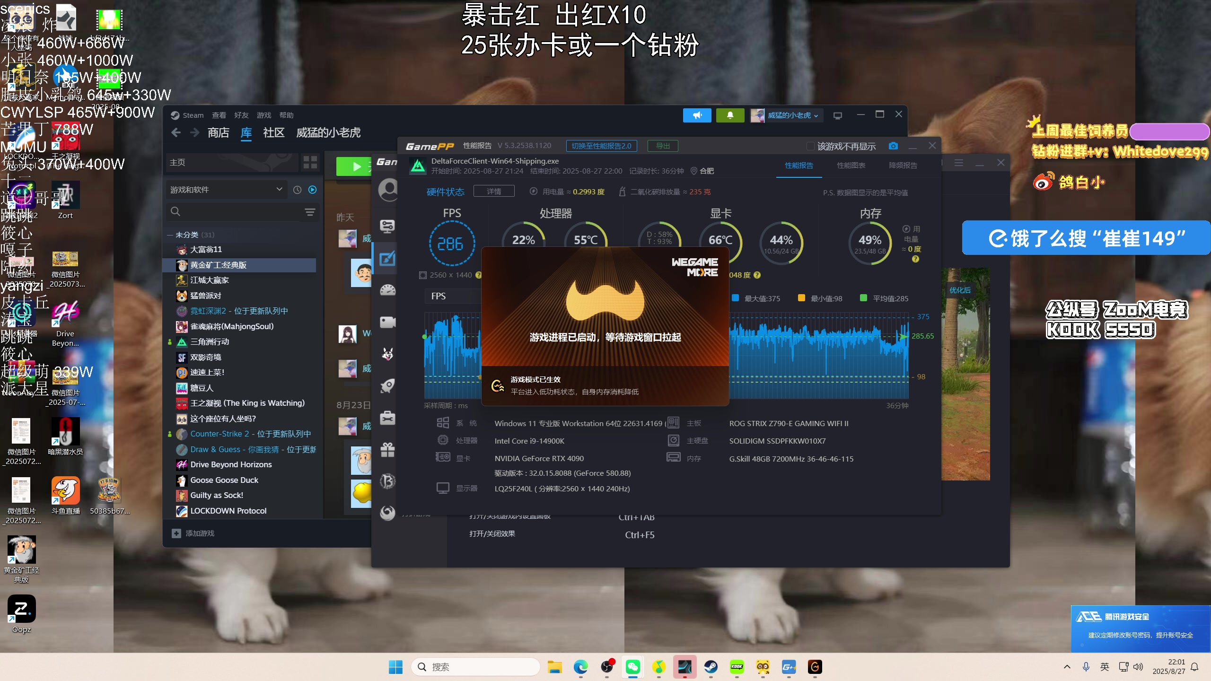The height and width of the screenshot is (681, 1211).
Task: Show hidden tray icons chevron
Action: tap(1067, 667)
